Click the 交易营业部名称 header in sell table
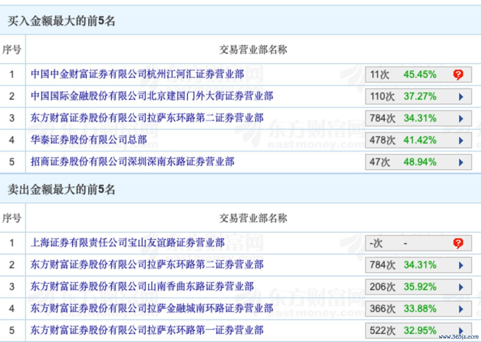 coord(253,218)
